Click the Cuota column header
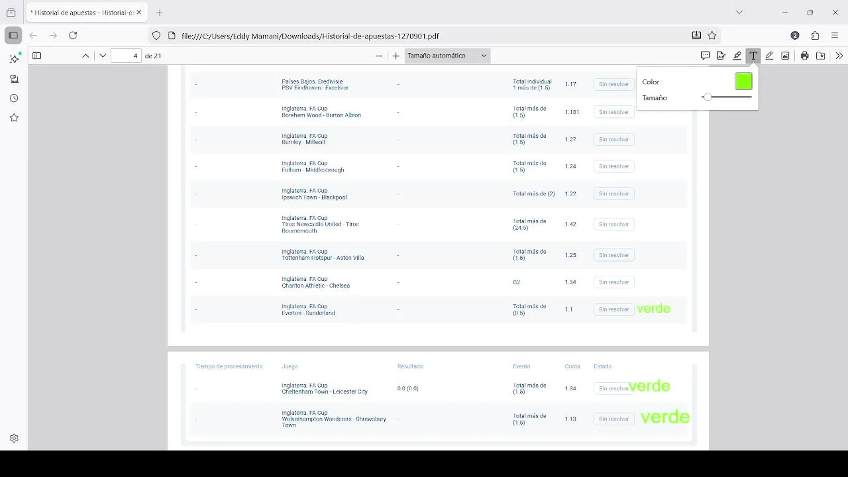 (x=572, y=366)
